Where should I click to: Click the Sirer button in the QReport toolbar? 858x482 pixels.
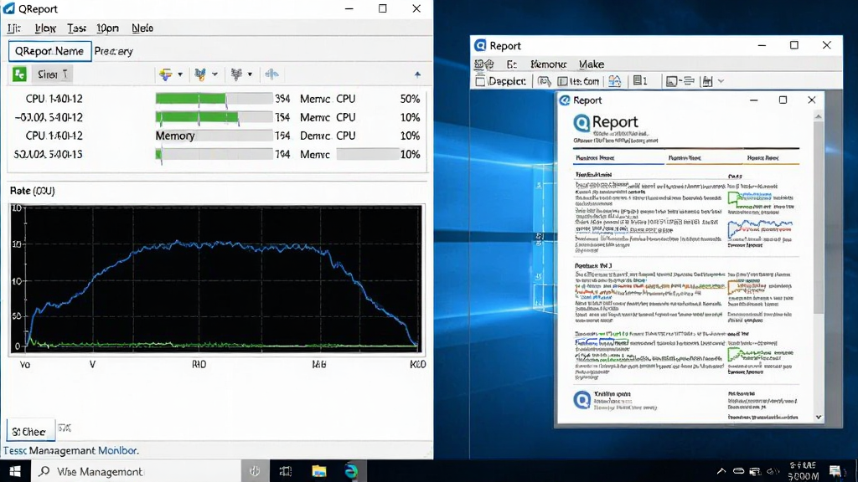click(52, 74)
